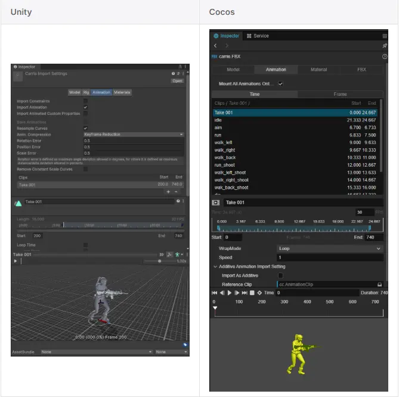Viewport: 399px width, 397px height.
Task: Switch to Unity Materials tab
Action: pyautogui.click(x=122, y=92)
